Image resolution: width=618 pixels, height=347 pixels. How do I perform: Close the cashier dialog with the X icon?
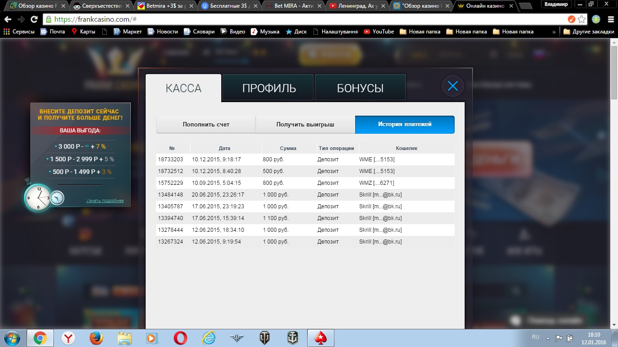pos(453,86)
